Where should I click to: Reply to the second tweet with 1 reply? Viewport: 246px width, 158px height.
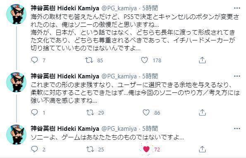(x=34, y=113)
